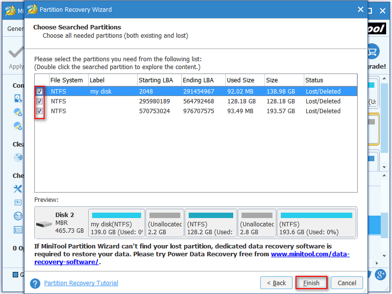392x294 pixels.
Task: Click the Finish button
Action: click(311, 283)
